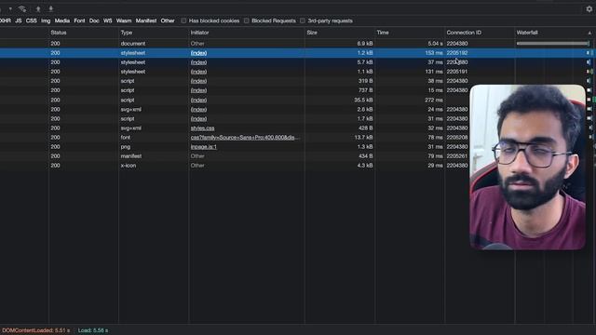Screen dimensions: 596x335
Task: Filter requests by Manifest type
Action: [x=146, y=20]
